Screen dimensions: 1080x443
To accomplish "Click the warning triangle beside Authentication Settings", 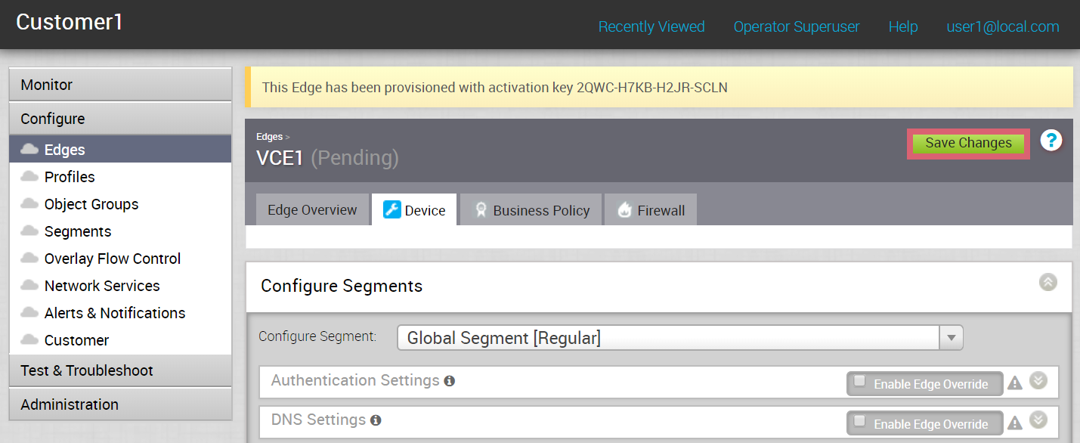I will click(1015, 383).
